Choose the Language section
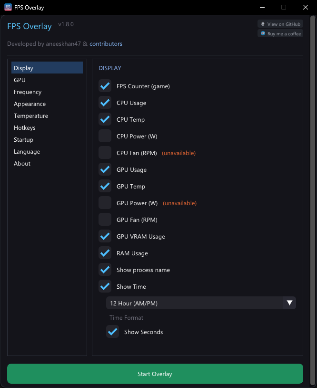 [x=47, y=151]
